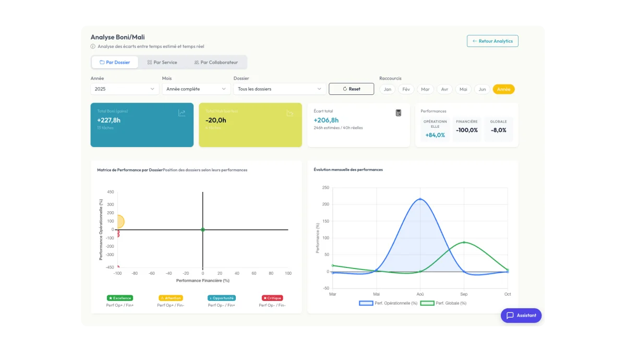Click the trend chart icon on Total Boni card
Viewport: 626px width, 352px height.
point(182,113)
